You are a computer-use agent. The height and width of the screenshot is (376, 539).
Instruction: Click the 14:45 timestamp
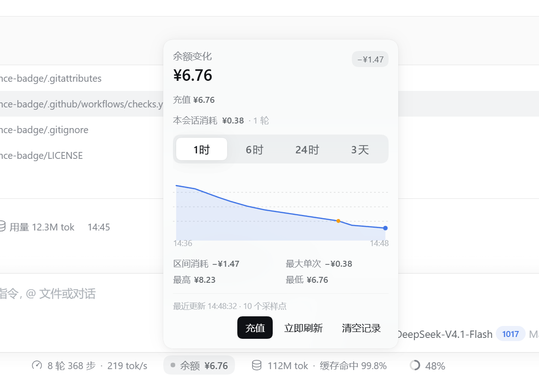(x=99, y=227)
